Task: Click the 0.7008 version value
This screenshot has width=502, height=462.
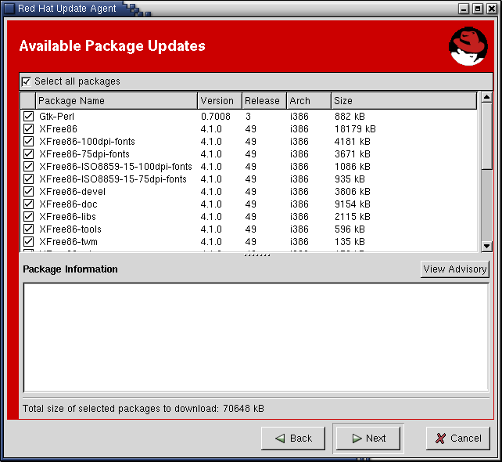Action: click(216, 117)
